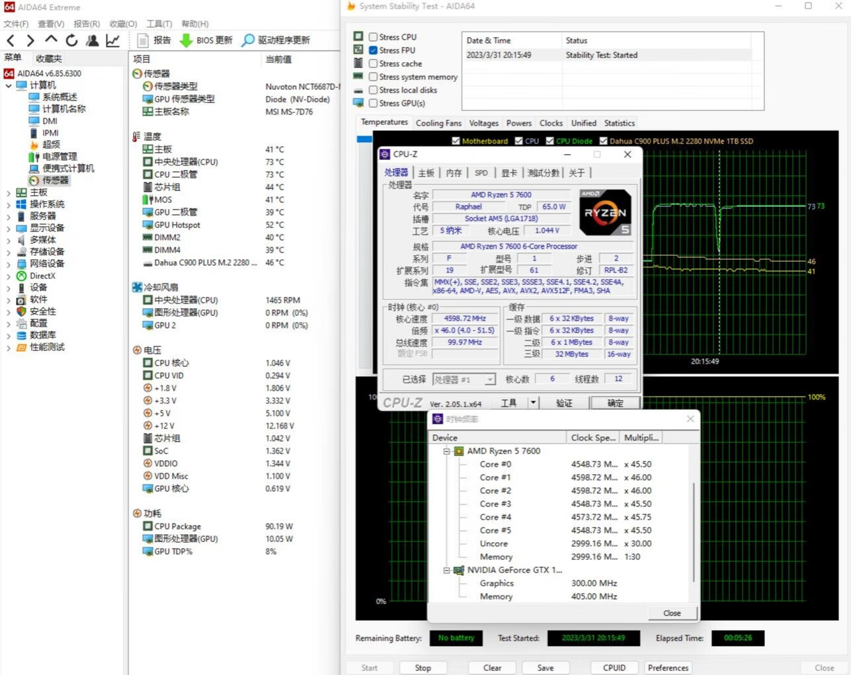The image size is (851, 675).
Task: Select 超频 overclock tree item
Action: point(44,145)
